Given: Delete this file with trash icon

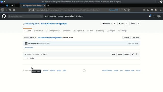Looking at the screenshot, I should [137, 54].
